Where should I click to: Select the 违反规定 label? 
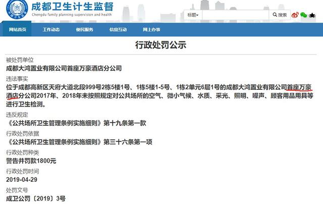(x=17, y=115)
